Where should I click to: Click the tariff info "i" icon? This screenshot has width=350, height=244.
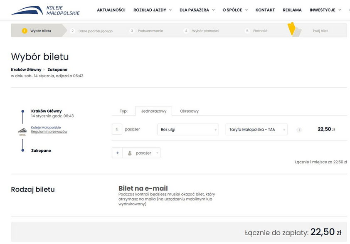pos(299,130)
